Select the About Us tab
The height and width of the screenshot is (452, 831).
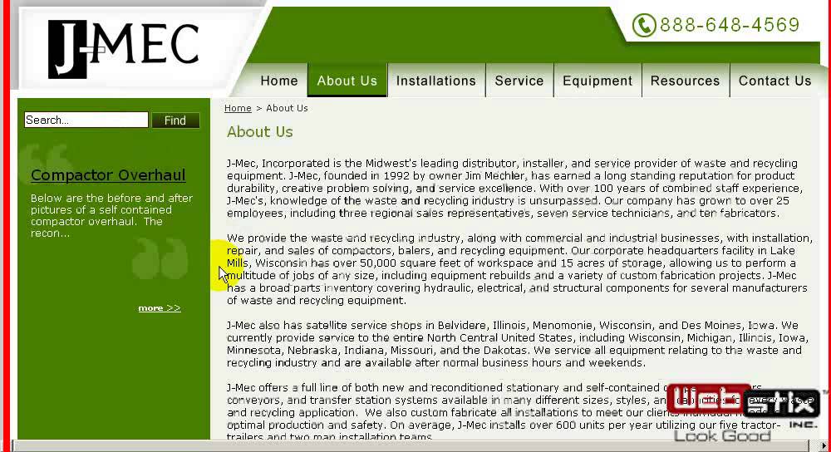click(347, 81)
